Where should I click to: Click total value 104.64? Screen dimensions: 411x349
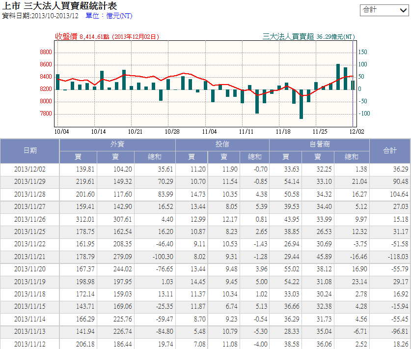pos(399,195)
